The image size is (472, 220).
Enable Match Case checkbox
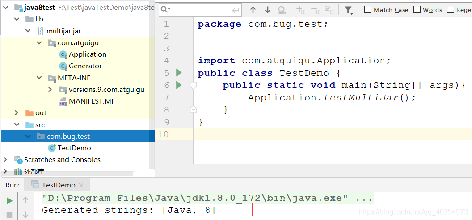click(367, 10)
